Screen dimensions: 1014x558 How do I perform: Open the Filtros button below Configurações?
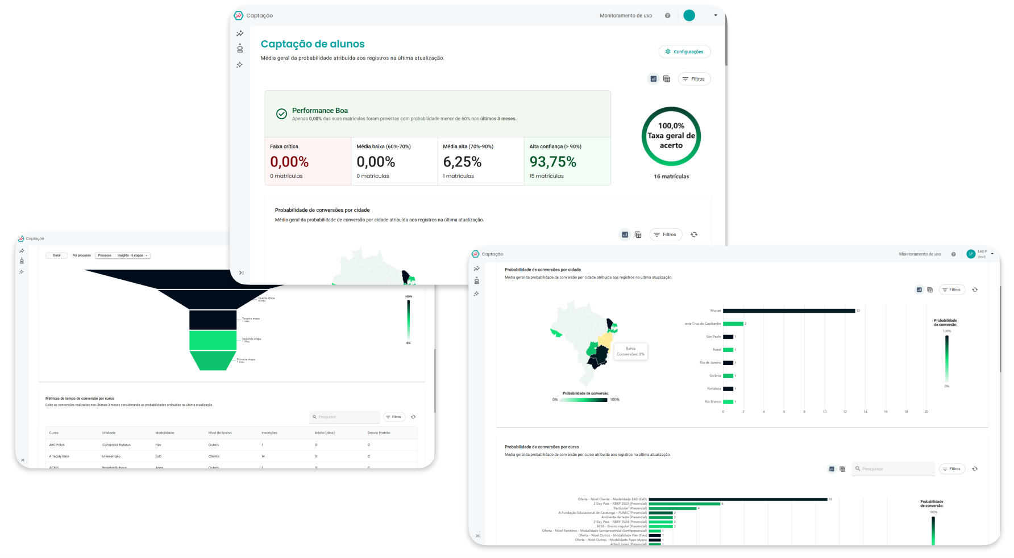694,79
